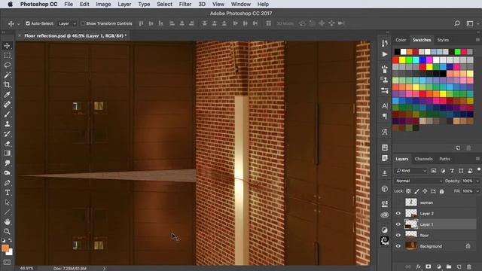Open the Image menu
Screen dimensions: 482x271
click(103, 4)
